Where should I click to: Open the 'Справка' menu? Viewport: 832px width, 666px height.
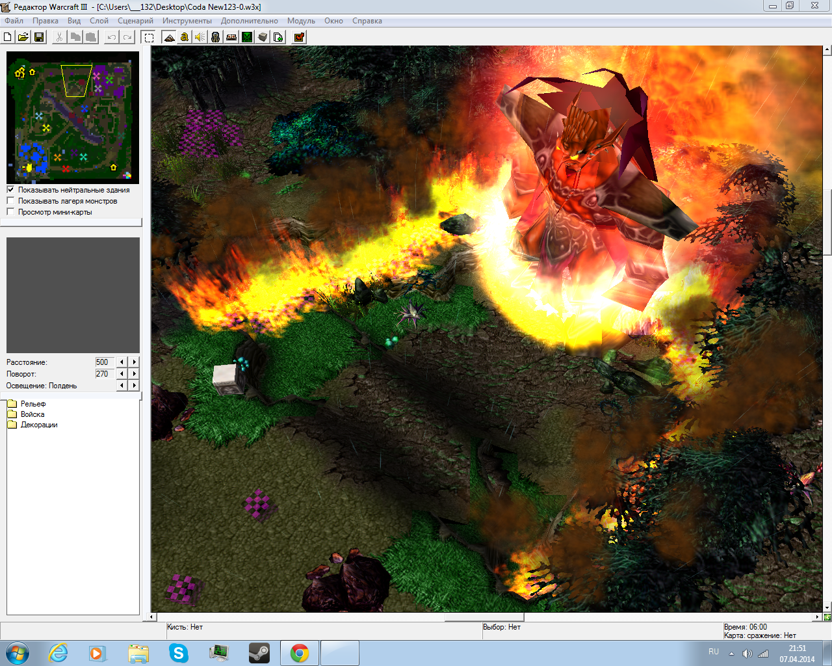(367, 21)
